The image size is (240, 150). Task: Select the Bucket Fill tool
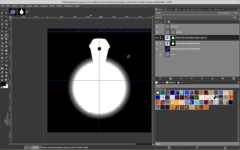pyautogui.click(x=6, y=54)
